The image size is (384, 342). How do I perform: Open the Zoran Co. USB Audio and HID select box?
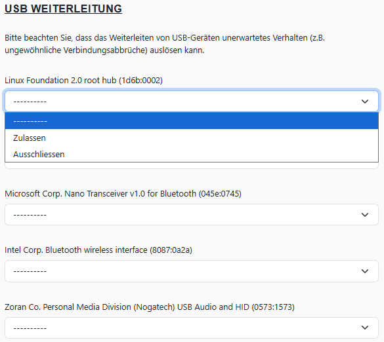coord(192,328)
